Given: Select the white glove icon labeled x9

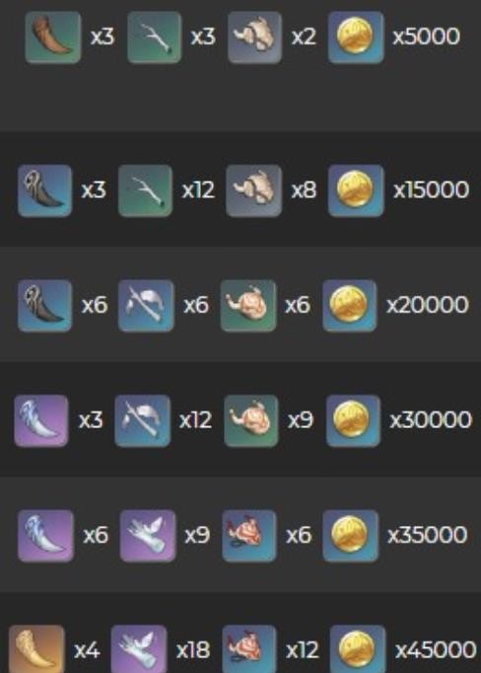Looking at the screenshot, I should 148,536.
